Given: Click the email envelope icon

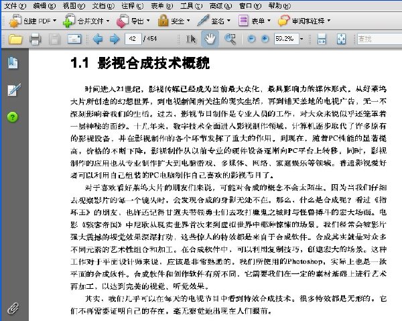Looking at the screenshot, I should pyautogui.click(x=74, y=39).
